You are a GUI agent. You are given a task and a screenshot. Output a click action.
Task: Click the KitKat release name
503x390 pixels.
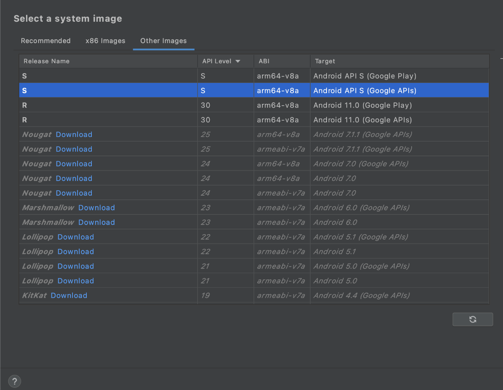click(x=35, y=296)
